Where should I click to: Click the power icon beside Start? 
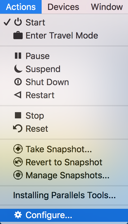coord(18,22)
